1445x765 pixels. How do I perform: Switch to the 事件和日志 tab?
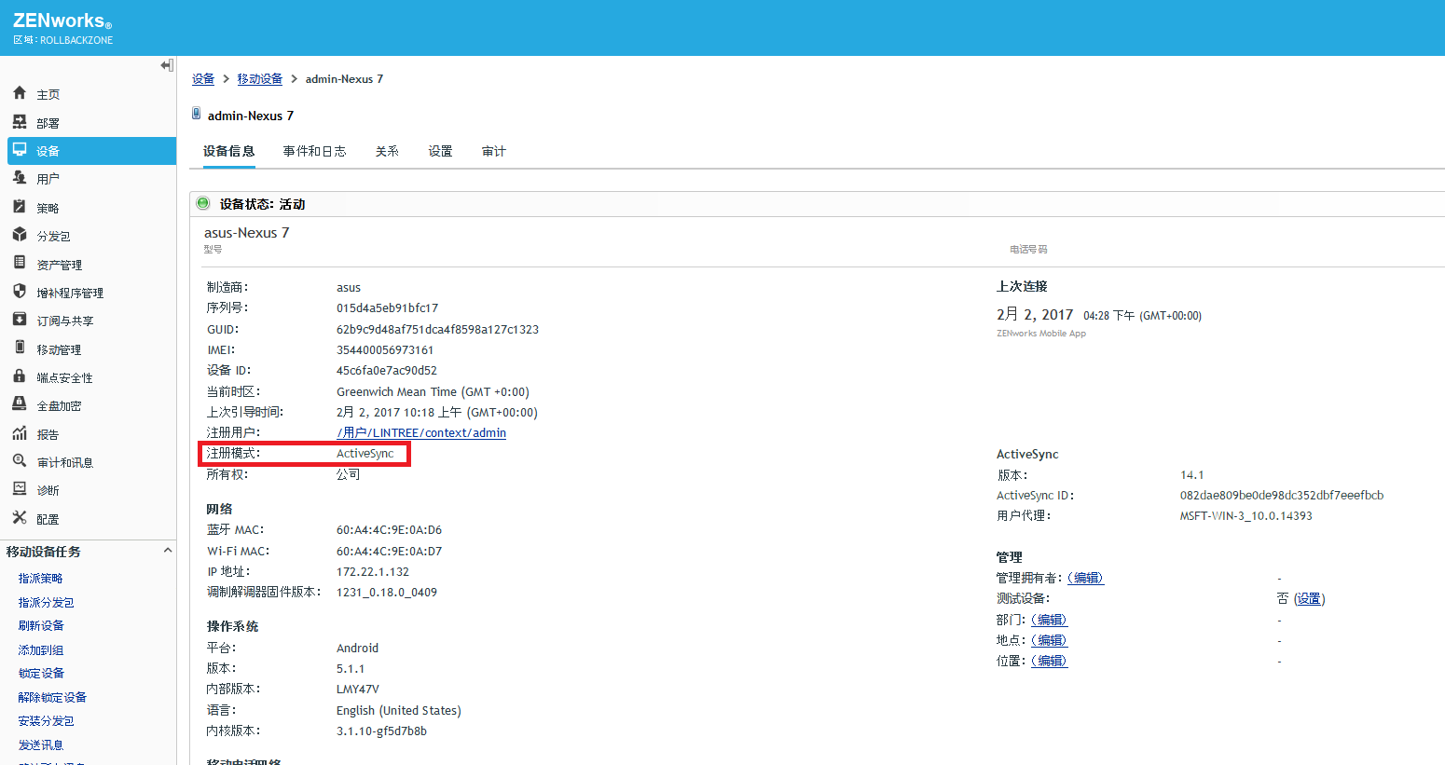[x=314, y=151]
